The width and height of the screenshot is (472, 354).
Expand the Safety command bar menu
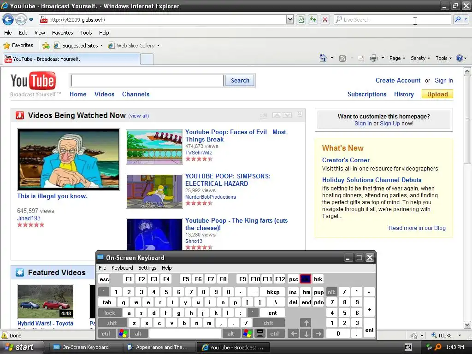(420, 58)
